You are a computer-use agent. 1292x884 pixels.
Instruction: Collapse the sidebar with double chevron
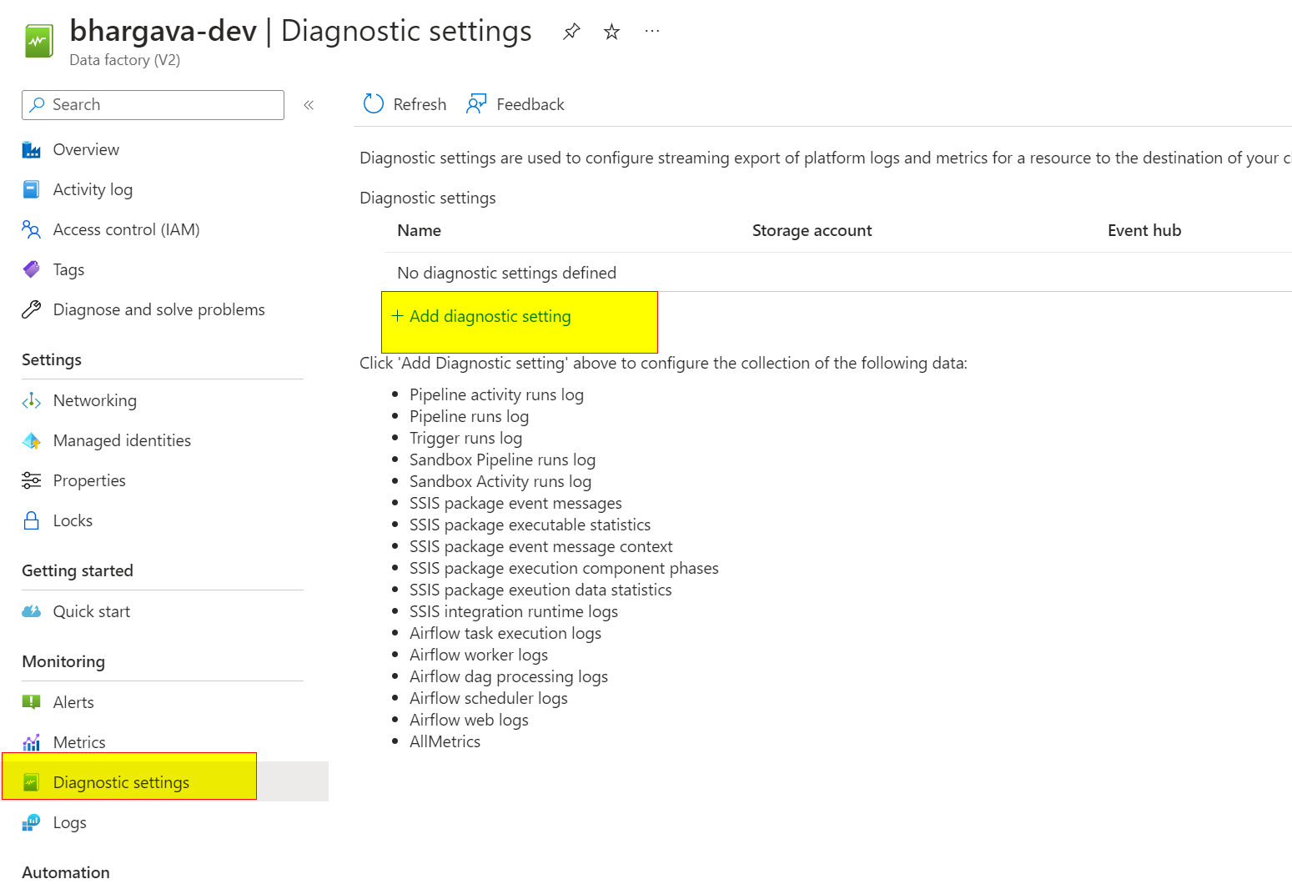(309, 105)
